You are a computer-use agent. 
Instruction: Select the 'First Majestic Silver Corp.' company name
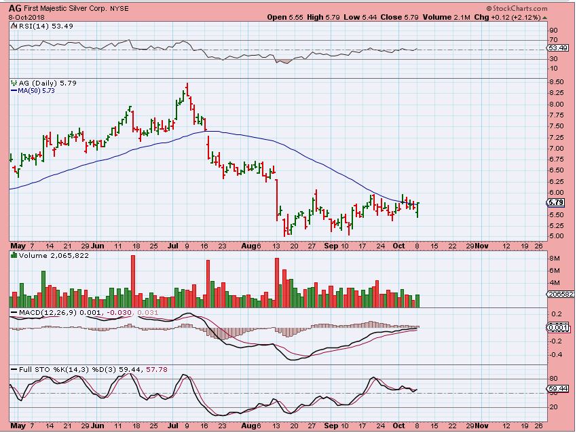[66, 8]
